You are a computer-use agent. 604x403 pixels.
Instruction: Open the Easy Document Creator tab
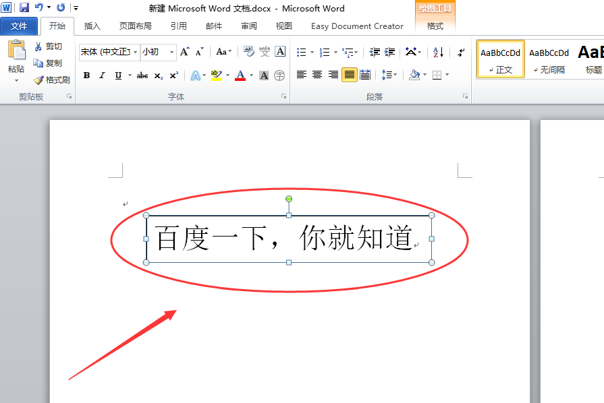tap(357, 26)
